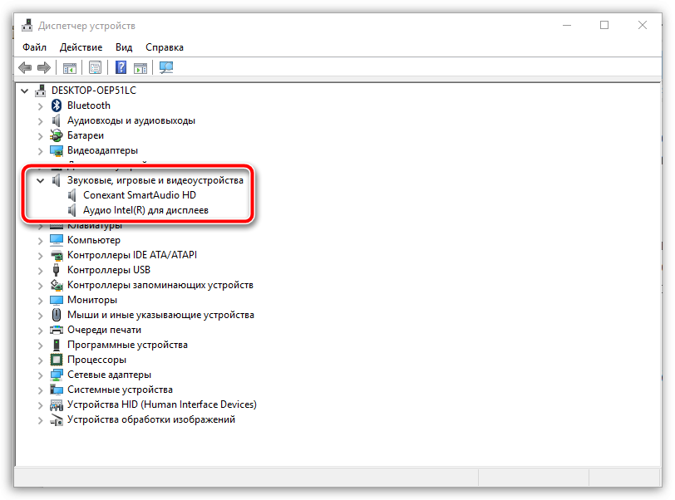
Task: Select the Conexant SmartAudio HD device
Action: click(141, 194)
